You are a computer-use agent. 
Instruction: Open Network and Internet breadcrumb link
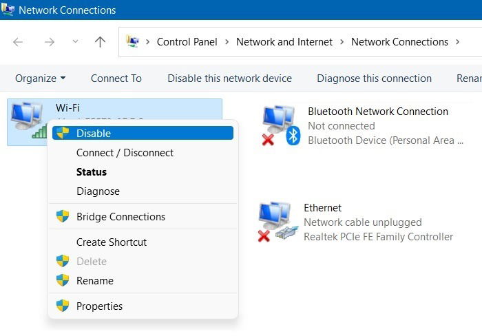pos(284,42)
